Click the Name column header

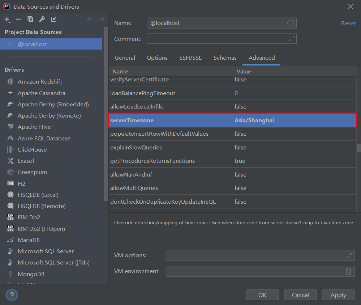tap(171, 71)
